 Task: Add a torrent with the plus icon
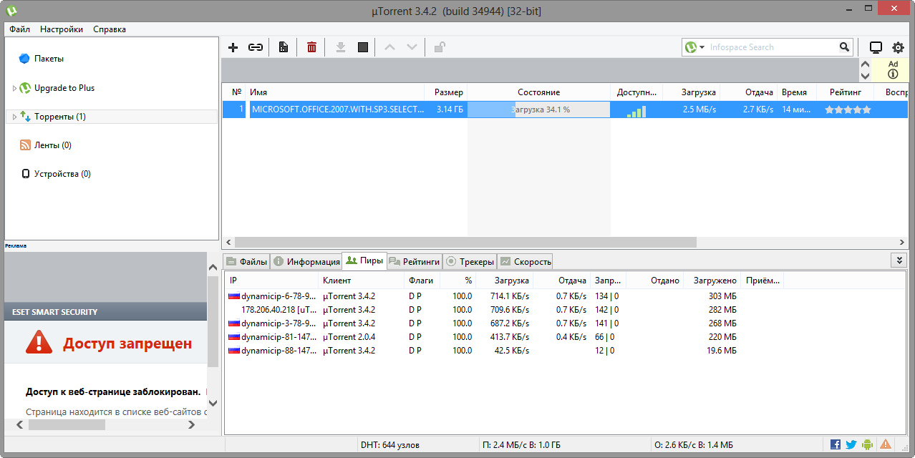(x=233, y=47)
